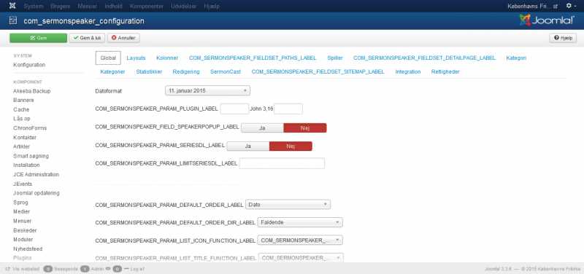Open Beskeder in the sidebar
Image resolution: width=584 pixels, height=274 pixels.
[25, 230]
